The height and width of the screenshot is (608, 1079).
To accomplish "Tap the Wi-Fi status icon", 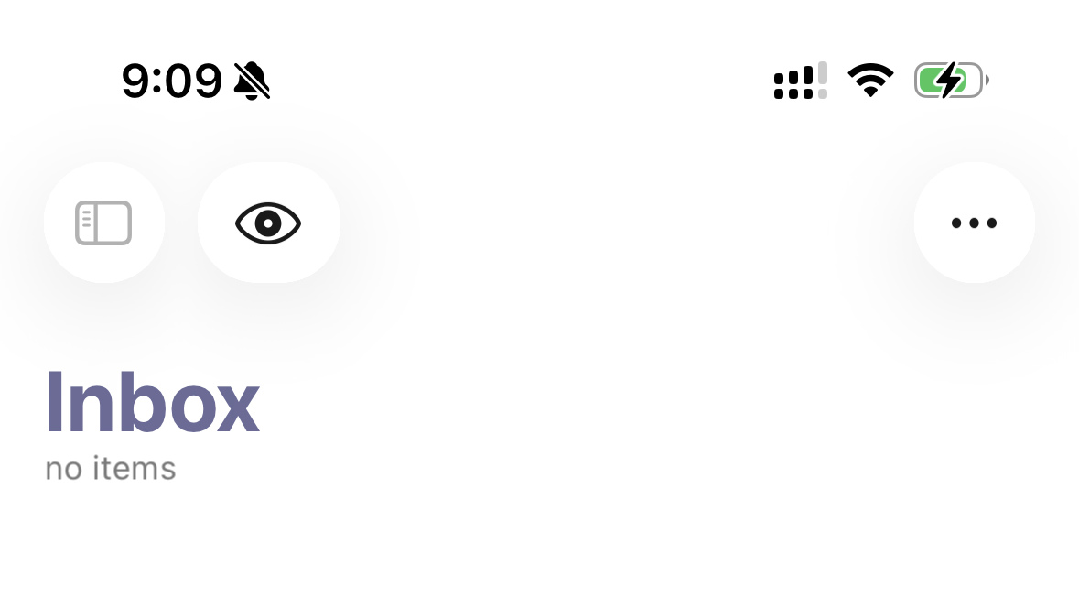I will point(870,81).
